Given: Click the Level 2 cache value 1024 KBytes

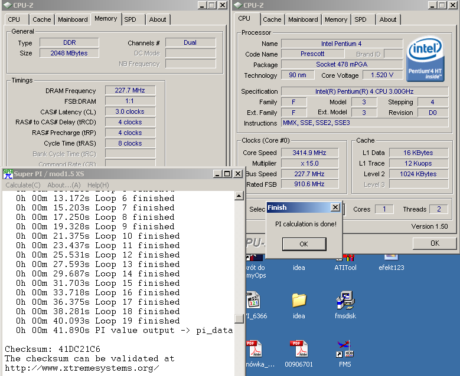Looking at the screenshot, I should pos(419,174).
